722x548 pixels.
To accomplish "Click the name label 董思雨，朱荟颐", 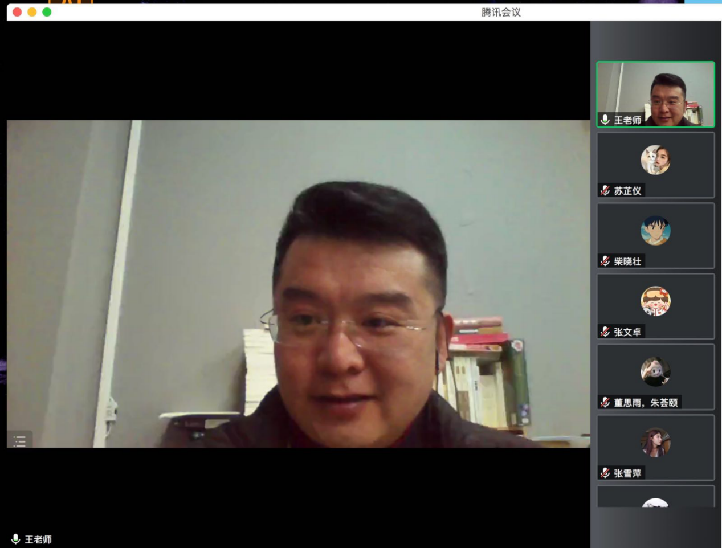I will (x=646, y=403).
